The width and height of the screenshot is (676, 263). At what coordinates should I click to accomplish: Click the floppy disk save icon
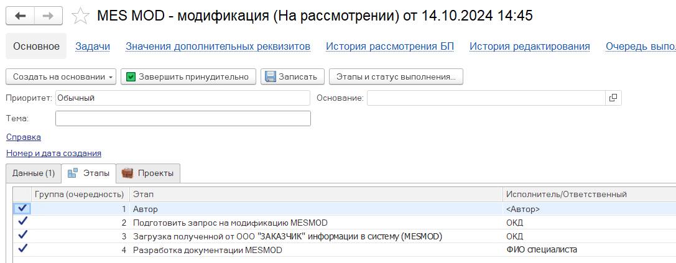pos(271,76)
